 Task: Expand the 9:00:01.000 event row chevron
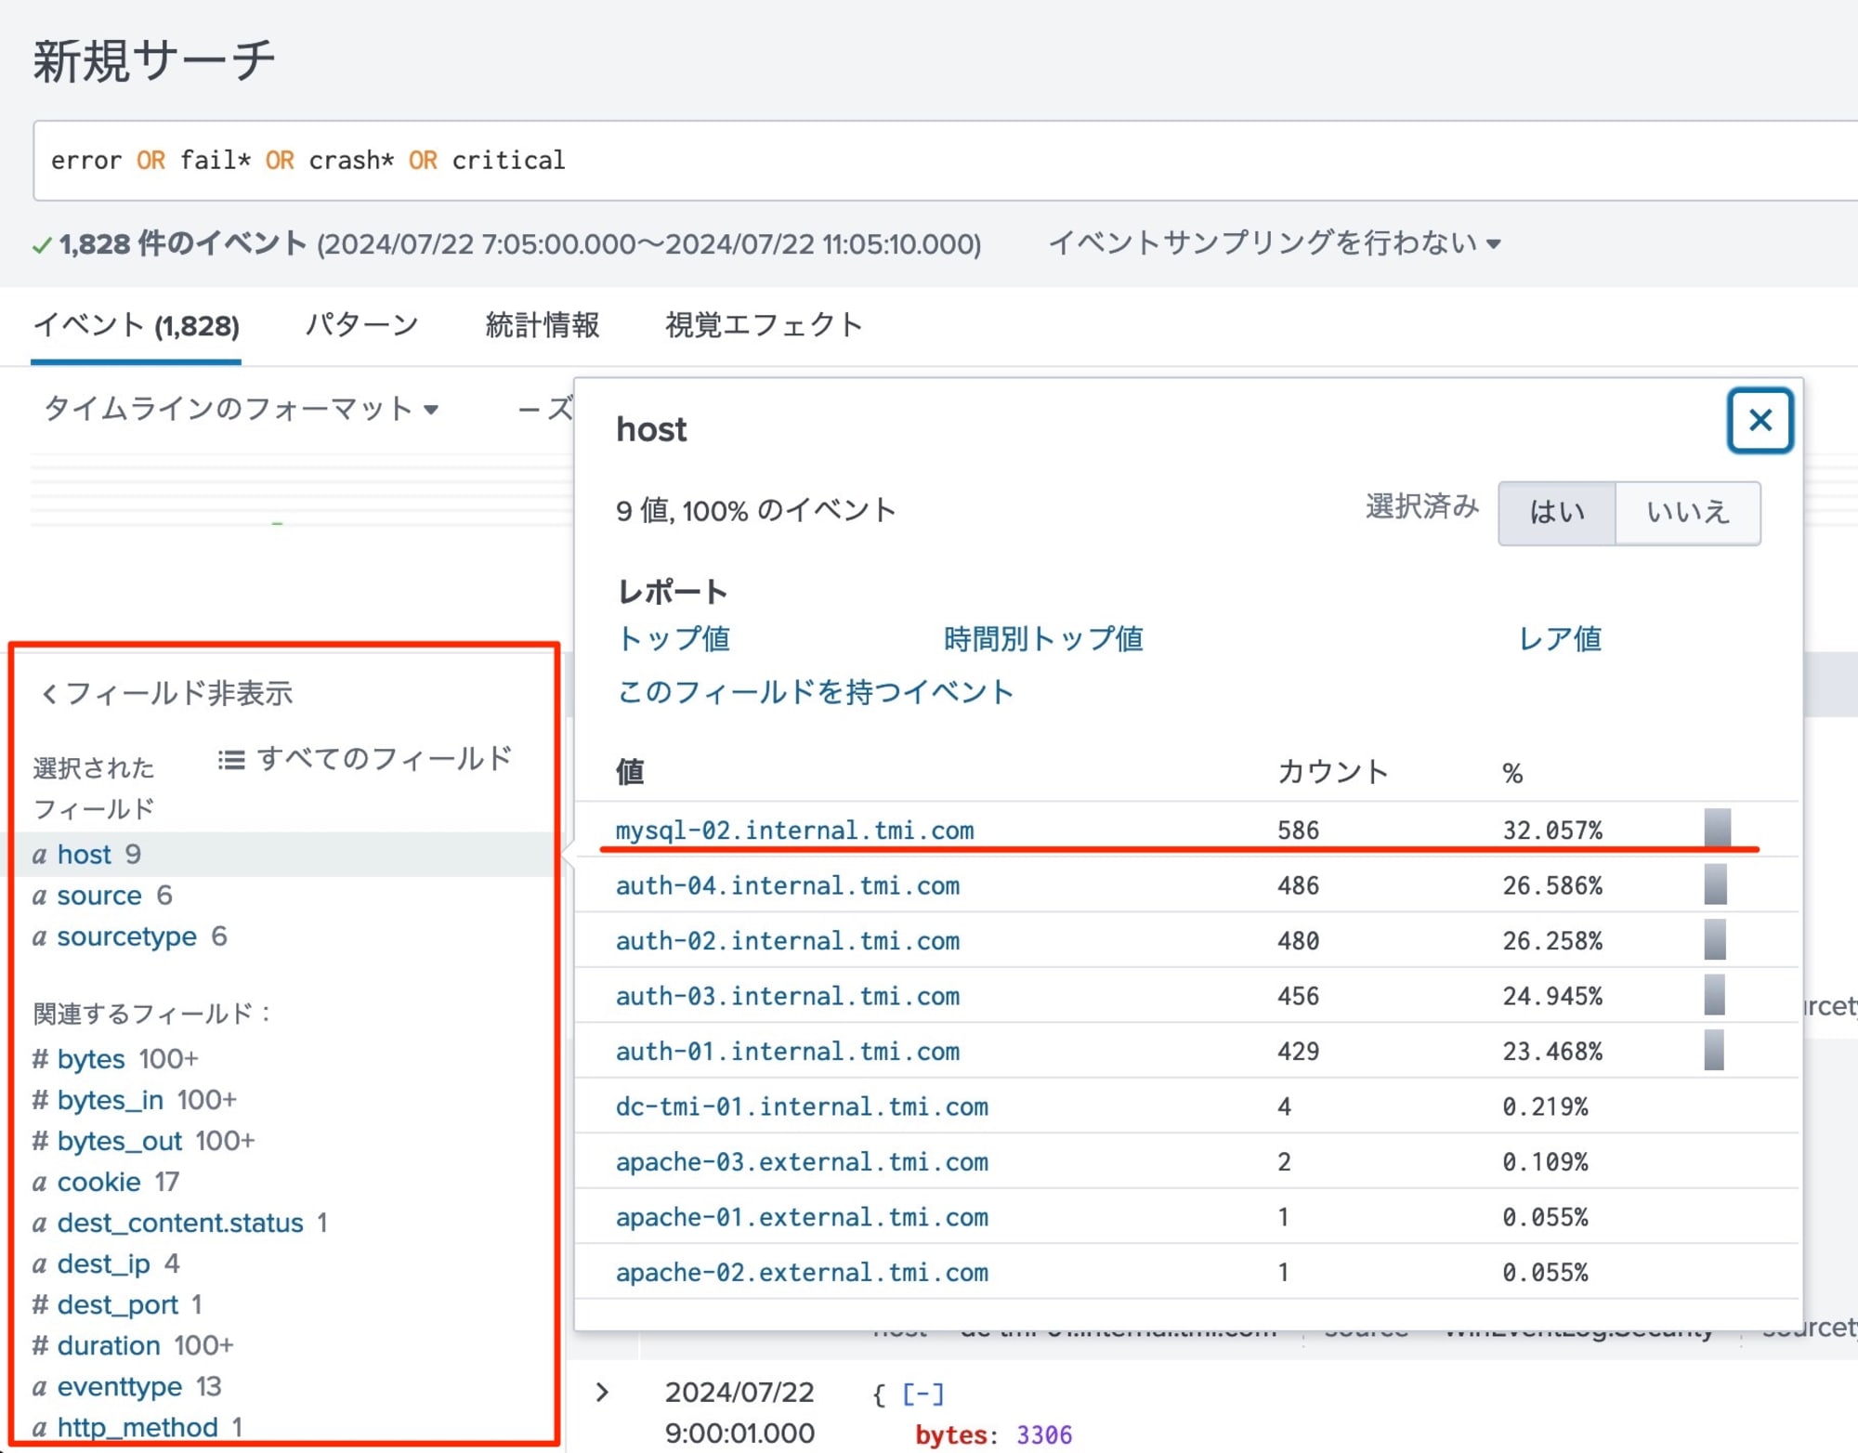pos(602,1392)
